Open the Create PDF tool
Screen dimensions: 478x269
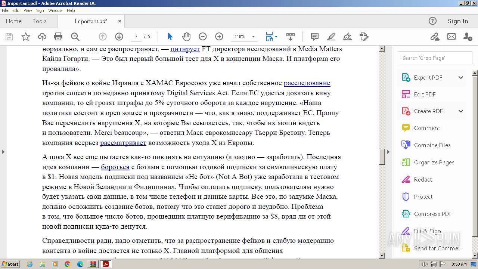point(428,111)
